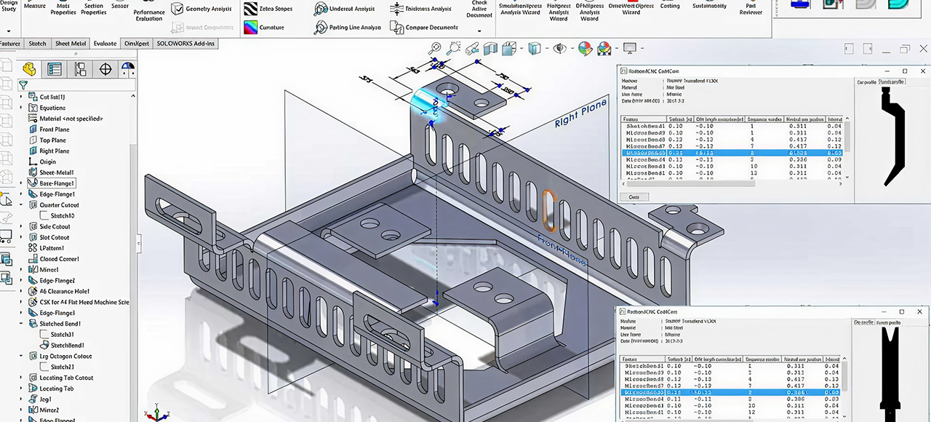The width and height of the screenshot is (931, 422).
Task: Click the Zoom to Fit magnifier icon
Action: pyautogui.click(x=436, y=49)
